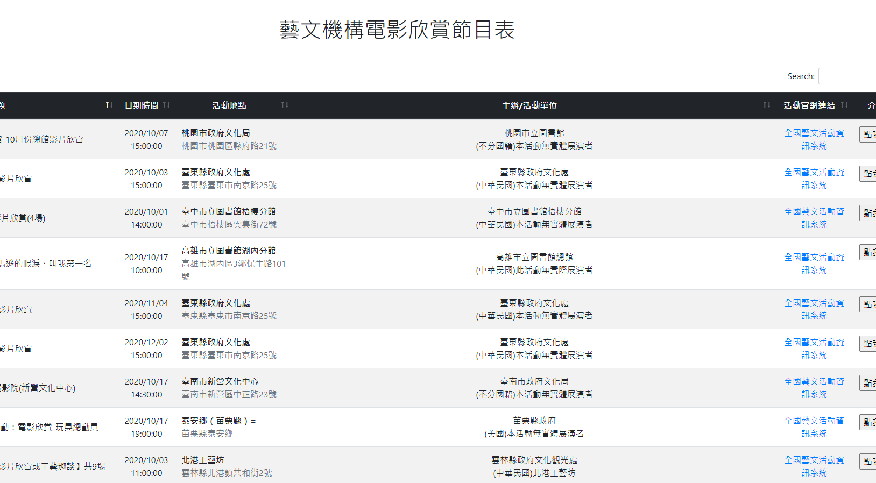Click sort arrows beside 活動官網連結 header

coord(844,105)
